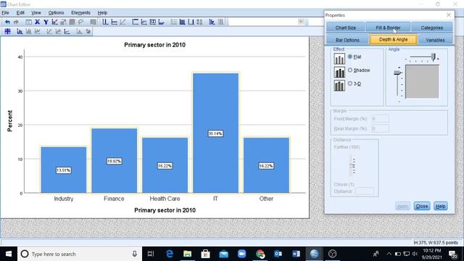The width and height of the screenshot is (464, 261).
Task: Select the Shadow effect radio button
Action: (x=350, y=70)
